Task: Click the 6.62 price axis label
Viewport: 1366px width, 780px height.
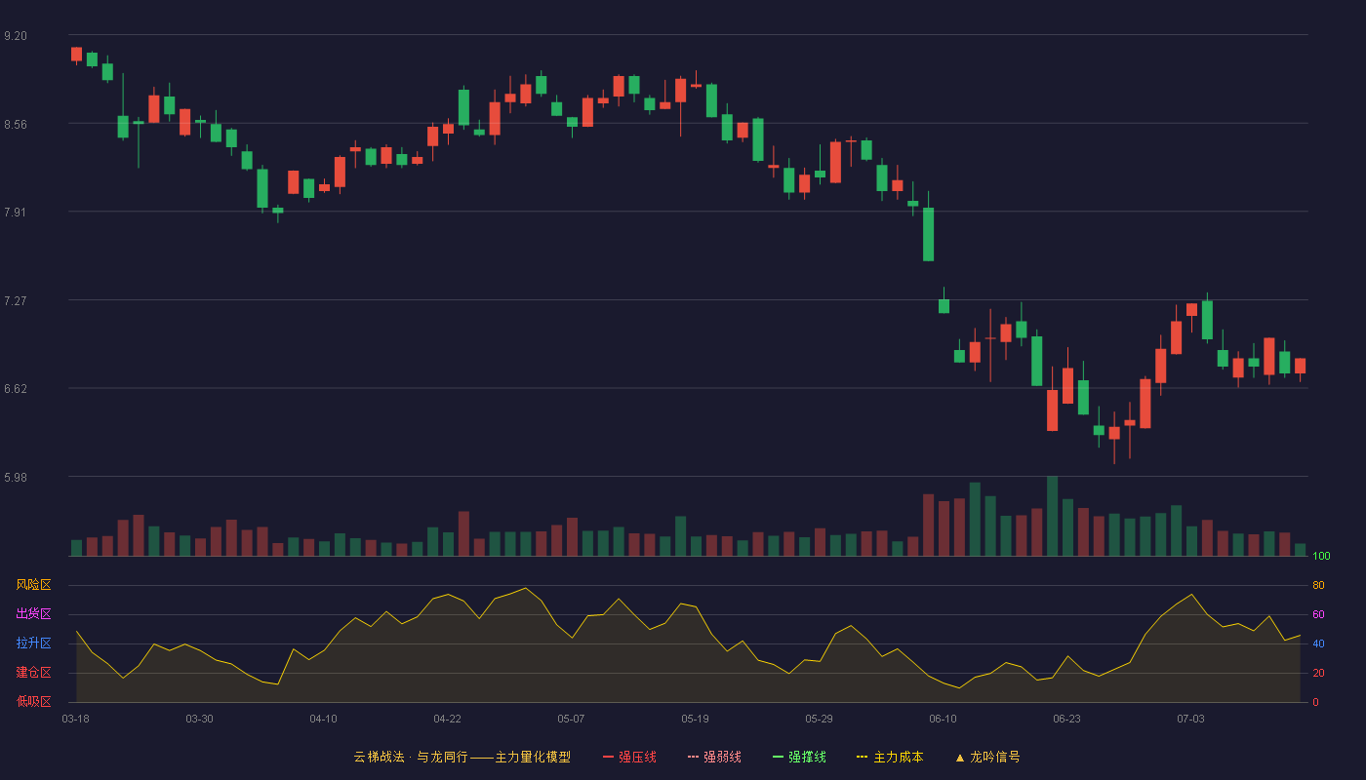Action: pos(16,389)
